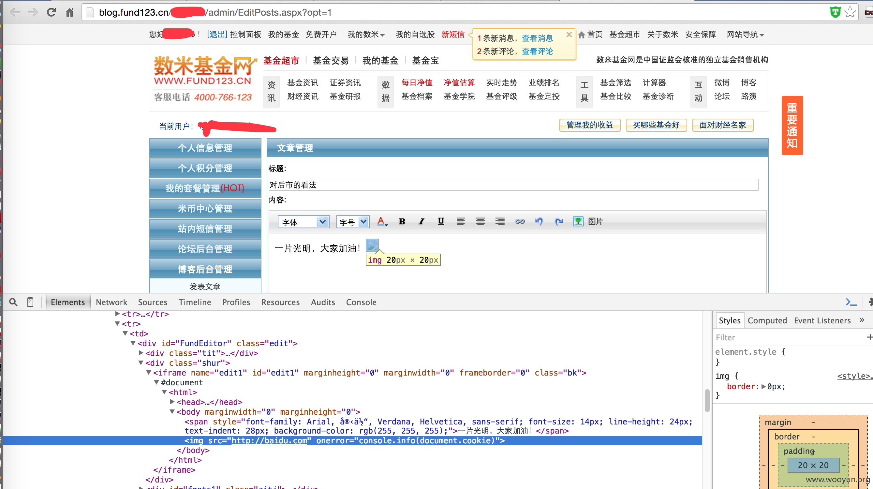Toggle DevTools device mode icon
This screenshot has height=489, width=873.
(x=30, y=302)
